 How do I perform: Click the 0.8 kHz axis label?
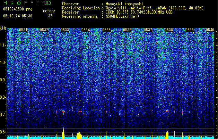tap(3, 97)
